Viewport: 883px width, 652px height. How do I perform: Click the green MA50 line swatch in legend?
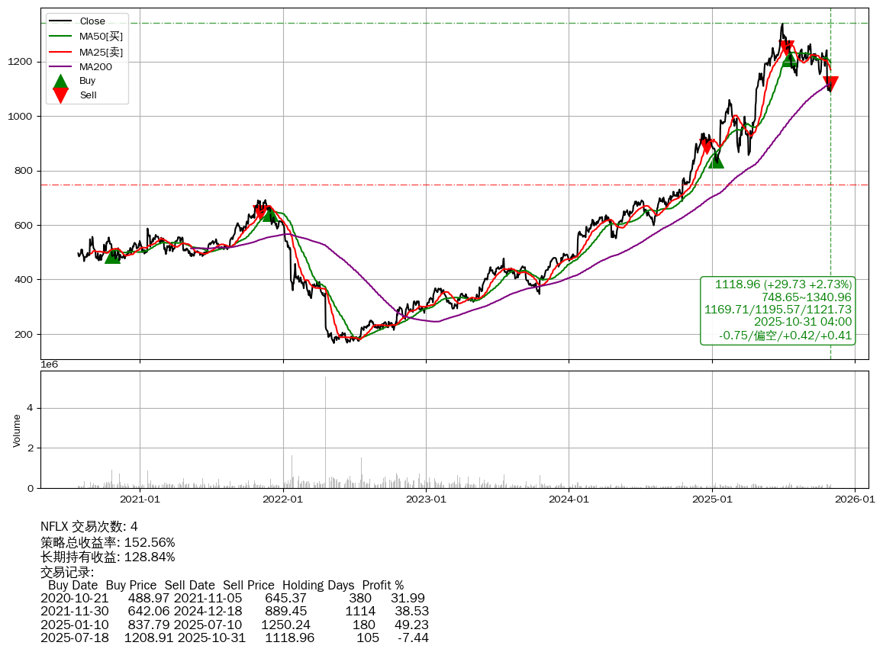[60, 37]
